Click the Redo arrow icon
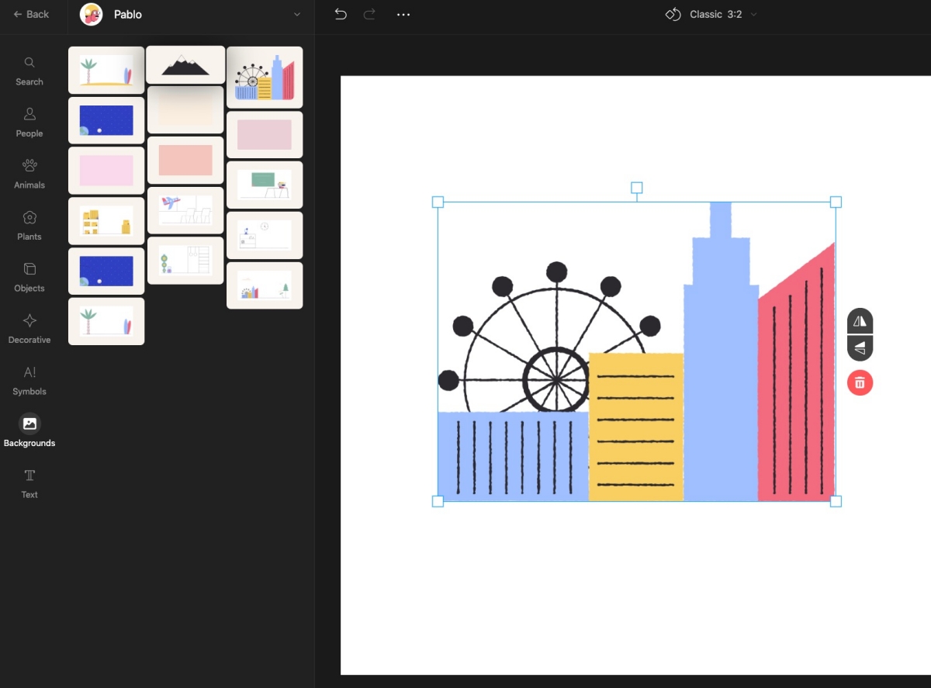 [370, 14]
